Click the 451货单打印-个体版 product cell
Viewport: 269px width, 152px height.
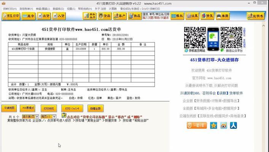pos(23,49)
